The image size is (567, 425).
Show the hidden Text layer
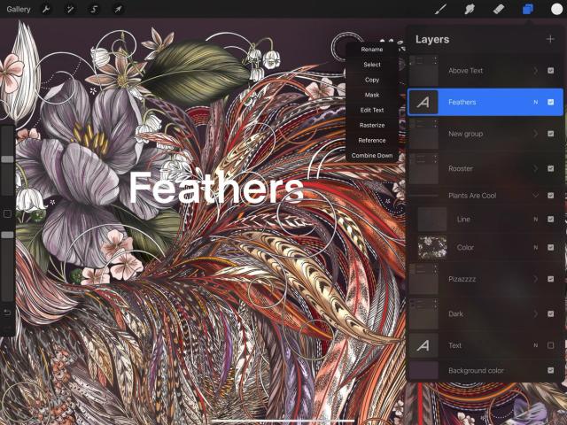pyautogui.click(x=550, y=345)
